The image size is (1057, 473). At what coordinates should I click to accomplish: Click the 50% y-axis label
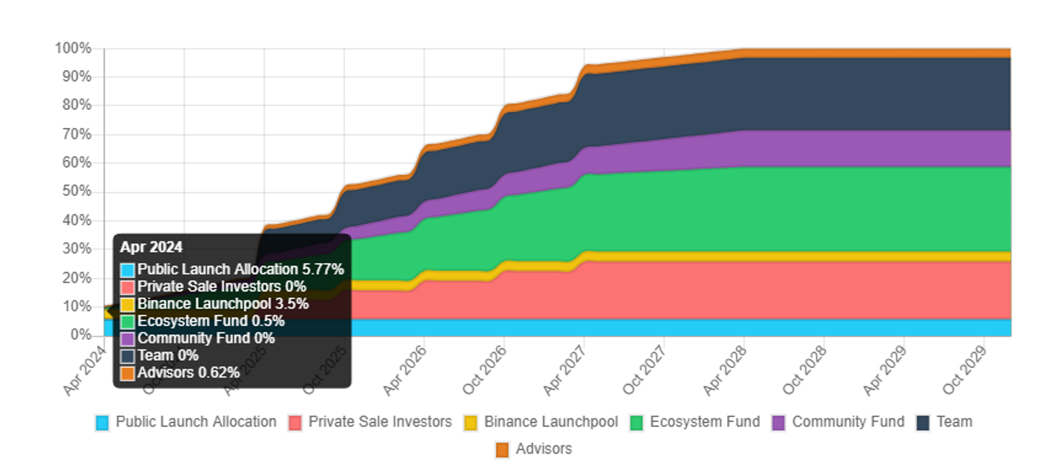pyautogui.click(x=77, y=191)
